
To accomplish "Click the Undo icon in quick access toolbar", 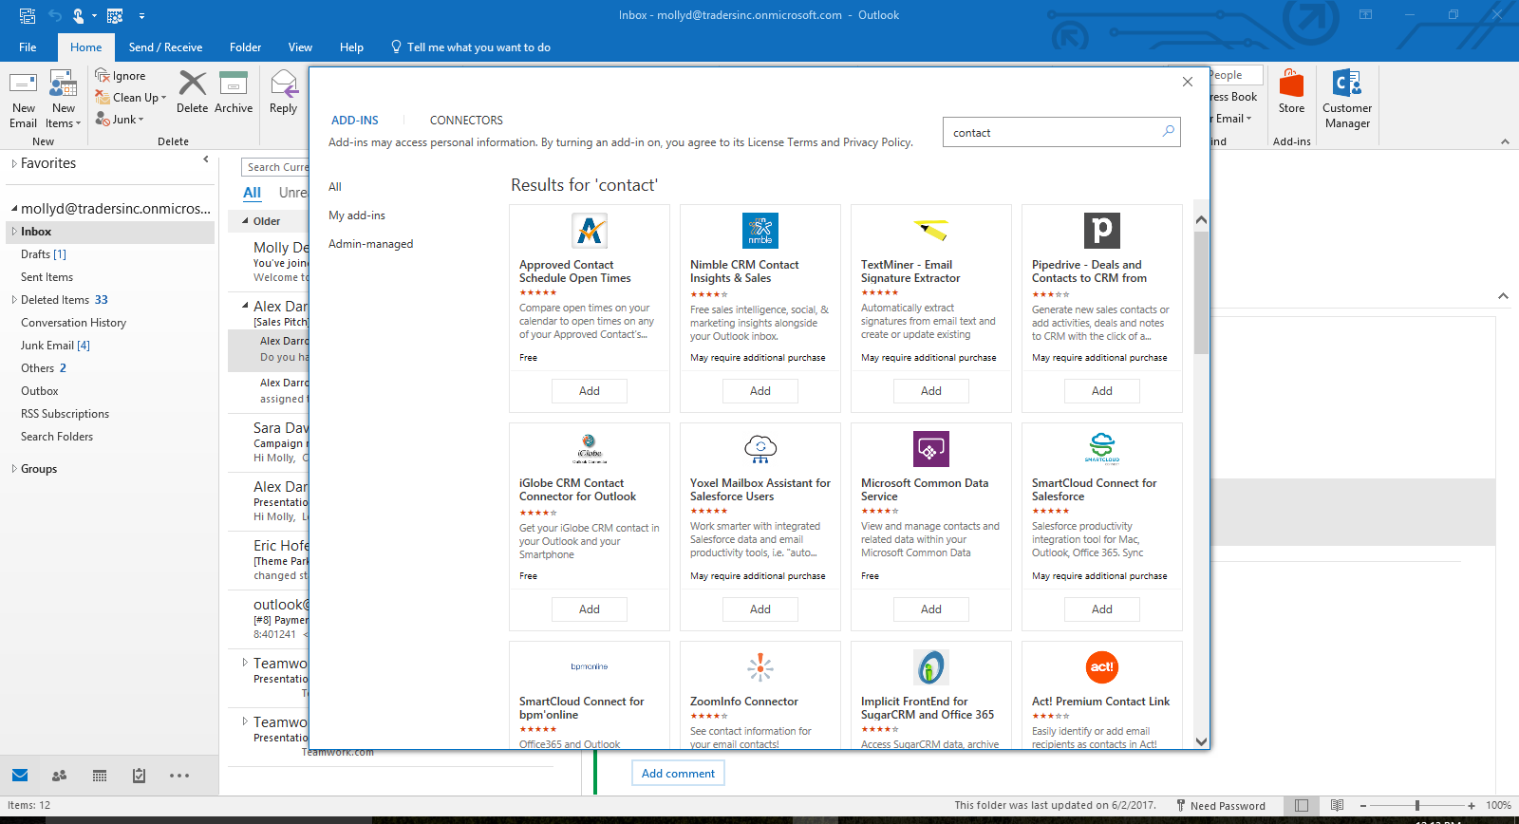I will [x=54, y=15].
